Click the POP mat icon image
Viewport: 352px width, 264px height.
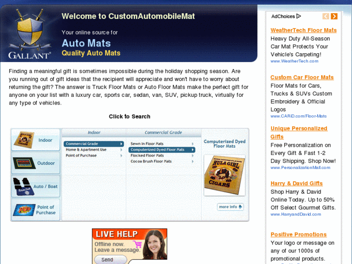[24, 210]
